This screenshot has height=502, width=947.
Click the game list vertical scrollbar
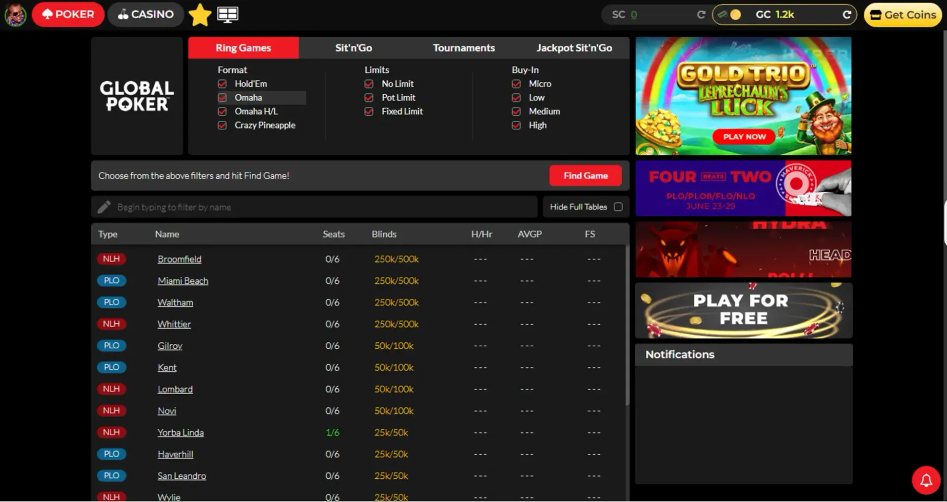tap(627, 325)
